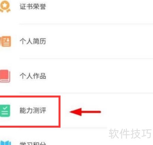This screenshot has height=145, width=153.
Task: Click blank space right of 个人作品 row
Action: click(100, 76)
